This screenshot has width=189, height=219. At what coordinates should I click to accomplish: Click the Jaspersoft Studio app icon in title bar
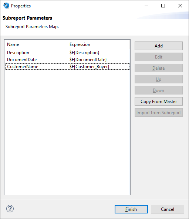point(6,6)
